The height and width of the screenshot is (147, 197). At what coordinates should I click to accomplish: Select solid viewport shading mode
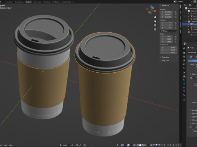[x=140, y=145]
